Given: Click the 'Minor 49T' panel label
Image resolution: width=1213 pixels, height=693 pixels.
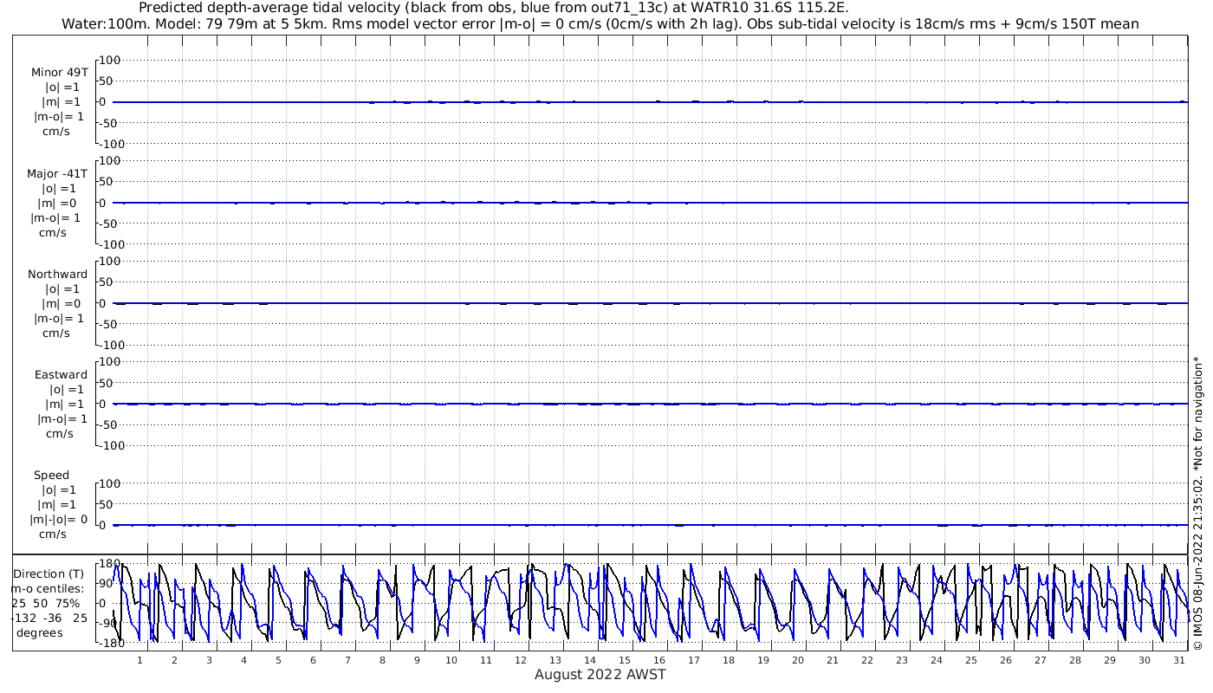Looking at the screenshot, I should [x=59, y=73].
